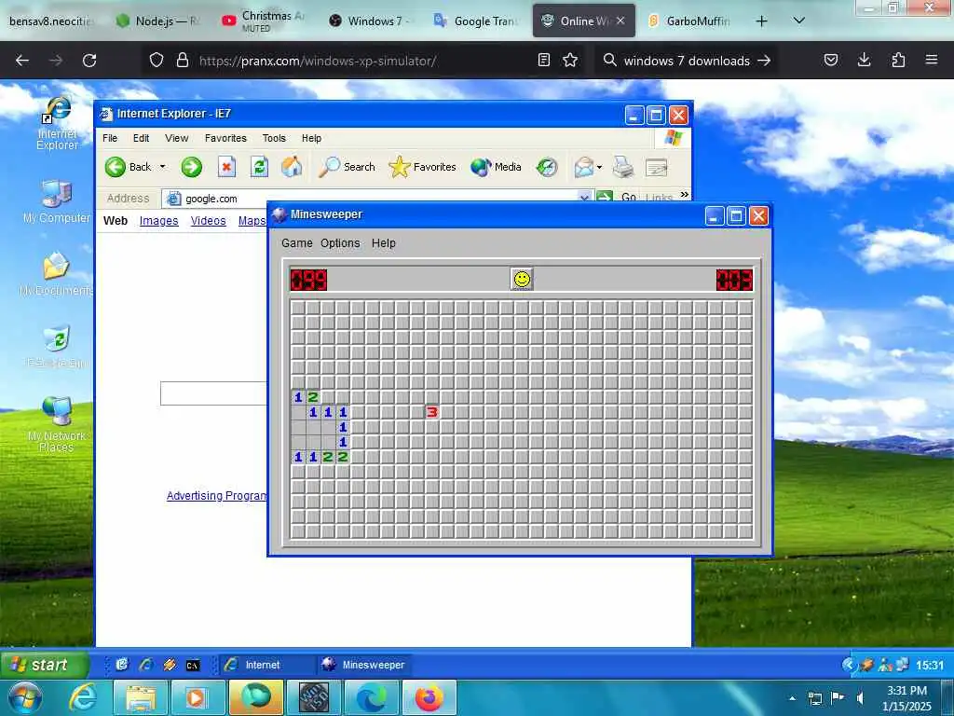The height and width of the screenshot is (716, 954).
Task: Open the Firefox downloads panel
Action: click(x=864, y=60)
